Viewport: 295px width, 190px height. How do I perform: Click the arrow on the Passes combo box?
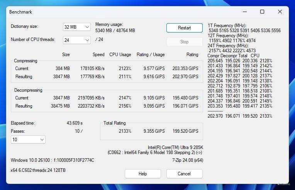[42, 139]
